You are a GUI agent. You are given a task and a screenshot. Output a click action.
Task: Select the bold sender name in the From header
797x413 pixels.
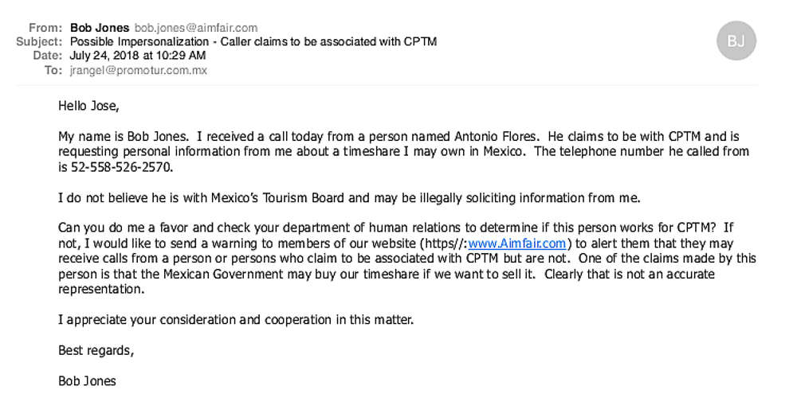coord(100,28)
